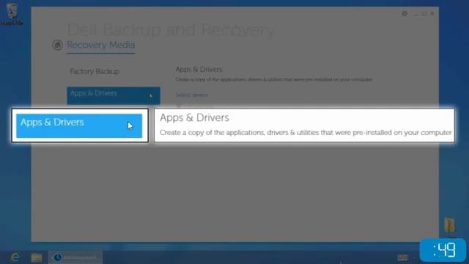The height and width of the screenshot is (264, 469).
Task: Select the Factory Backup tab
Action: tap(95, 72)
